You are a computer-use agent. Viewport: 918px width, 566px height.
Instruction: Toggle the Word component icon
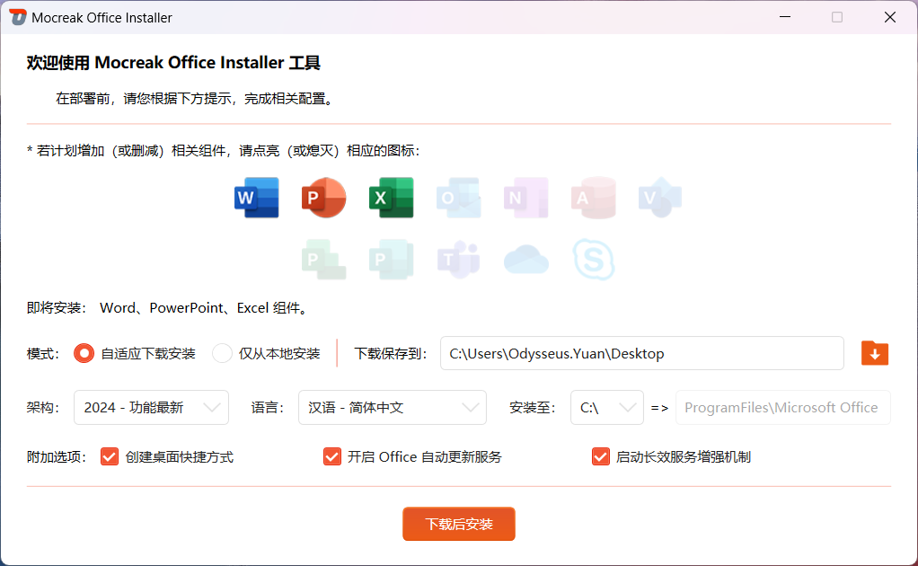pos(256,198)
